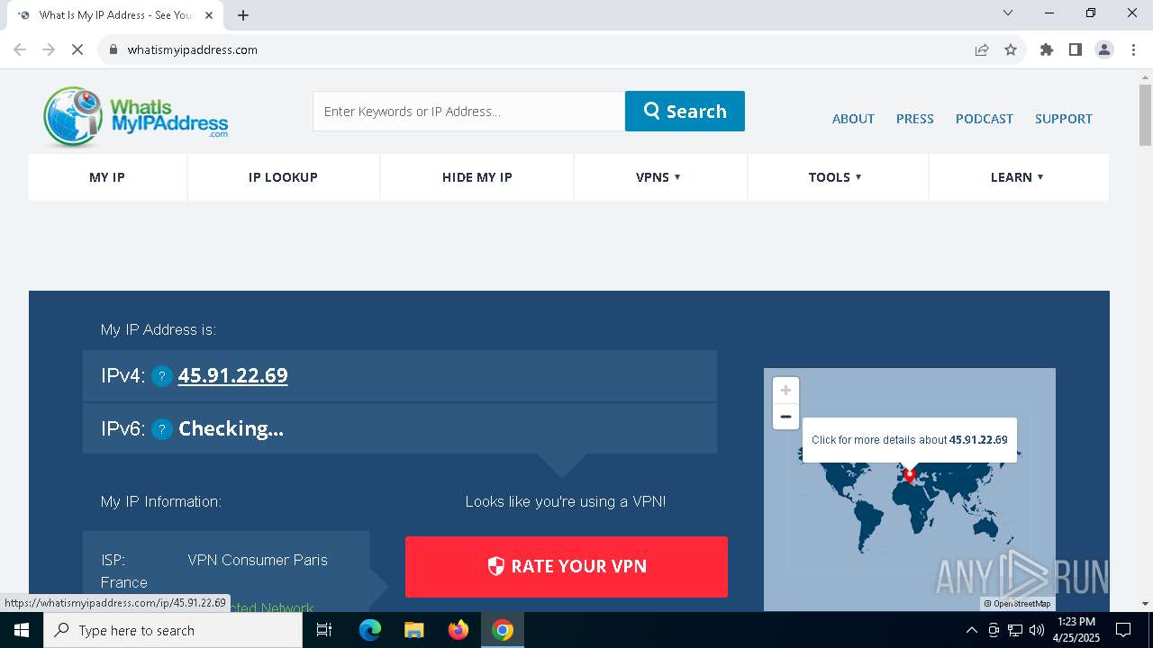Go back to the previous page

point(20,49)
